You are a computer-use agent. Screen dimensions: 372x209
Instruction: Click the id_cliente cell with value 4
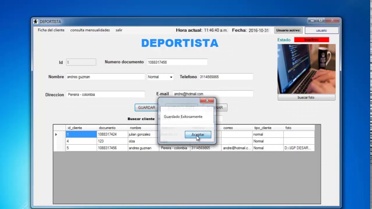point(81,141)
